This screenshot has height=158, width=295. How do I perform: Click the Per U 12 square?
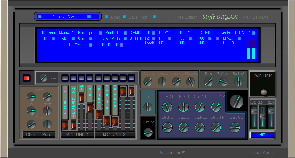click(x=125, y=33)
